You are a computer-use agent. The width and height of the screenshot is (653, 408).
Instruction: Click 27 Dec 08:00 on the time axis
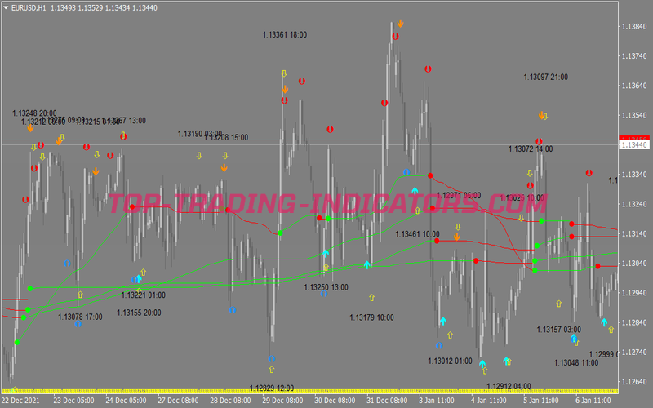(x=178, y=401)
